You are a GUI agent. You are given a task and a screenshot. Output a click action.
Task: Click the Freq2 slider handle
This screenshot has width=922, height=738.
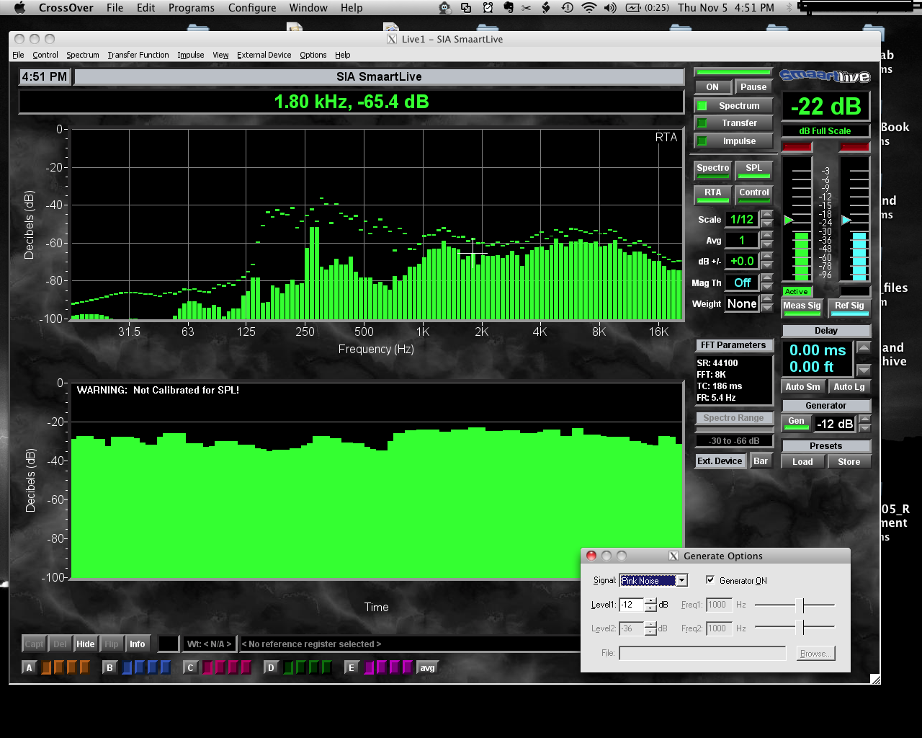coord(800,628)
